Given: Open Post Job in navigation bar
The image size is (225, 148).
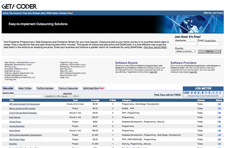Looking at the screenshot, I should (27, 13).
